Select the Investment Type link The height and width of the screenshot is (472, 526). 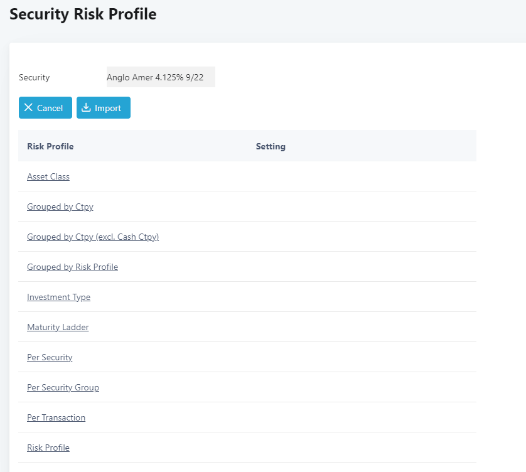point(58,298)
